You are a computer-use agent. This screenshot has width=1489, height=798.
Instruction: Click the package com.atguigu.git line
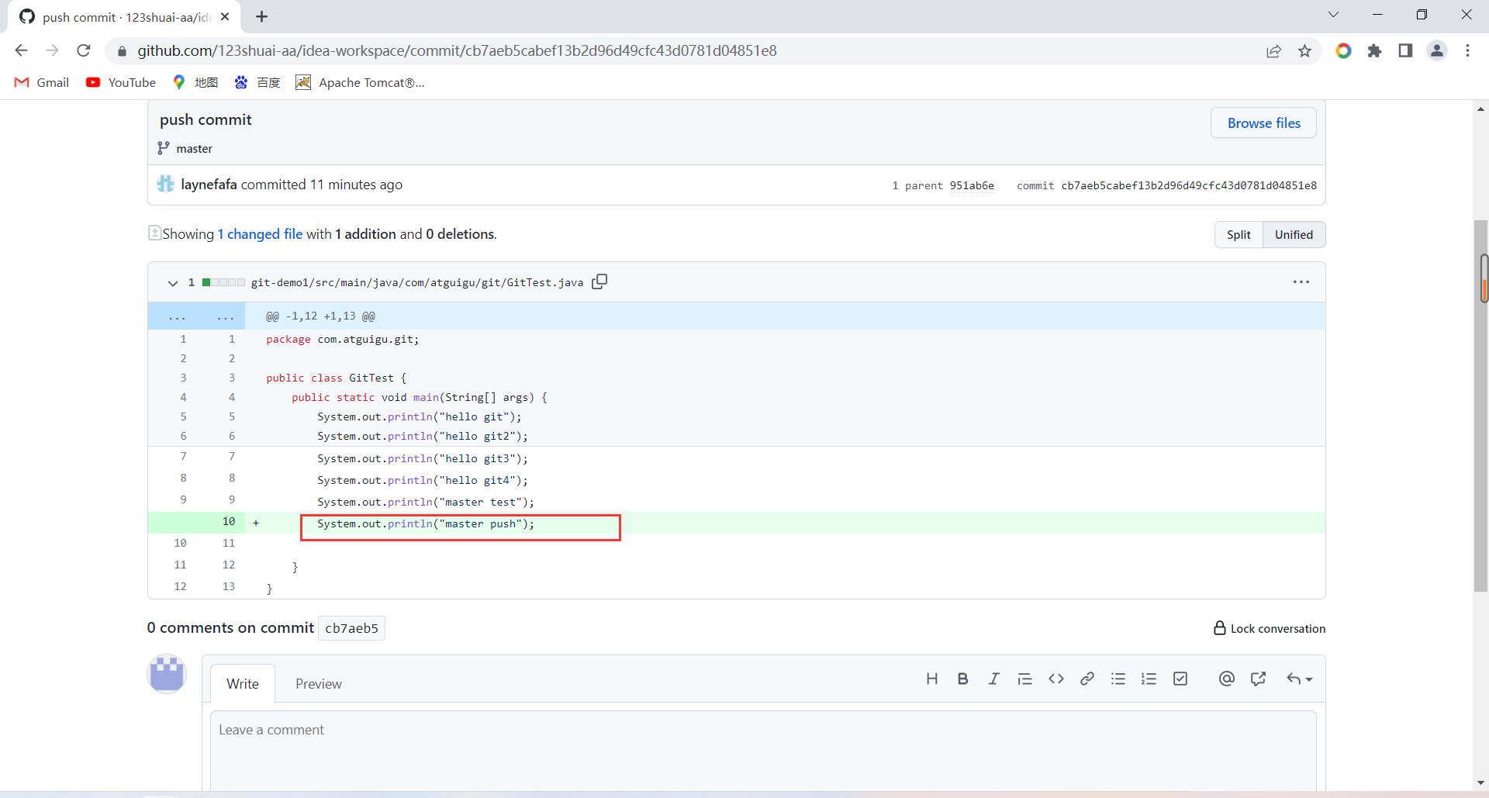(x=342, y=340)
